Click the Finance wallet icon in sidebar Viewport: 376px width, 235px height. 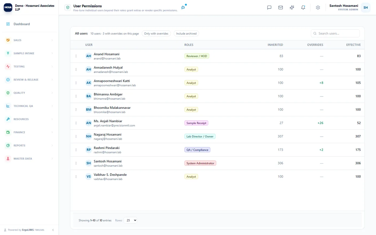click(8, 132)
